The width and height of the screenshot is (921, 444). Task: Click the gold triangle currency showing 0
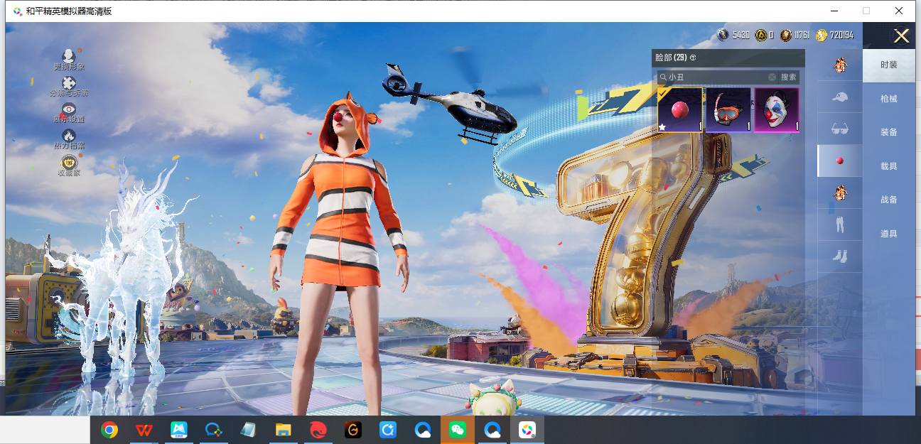point(760,35)
